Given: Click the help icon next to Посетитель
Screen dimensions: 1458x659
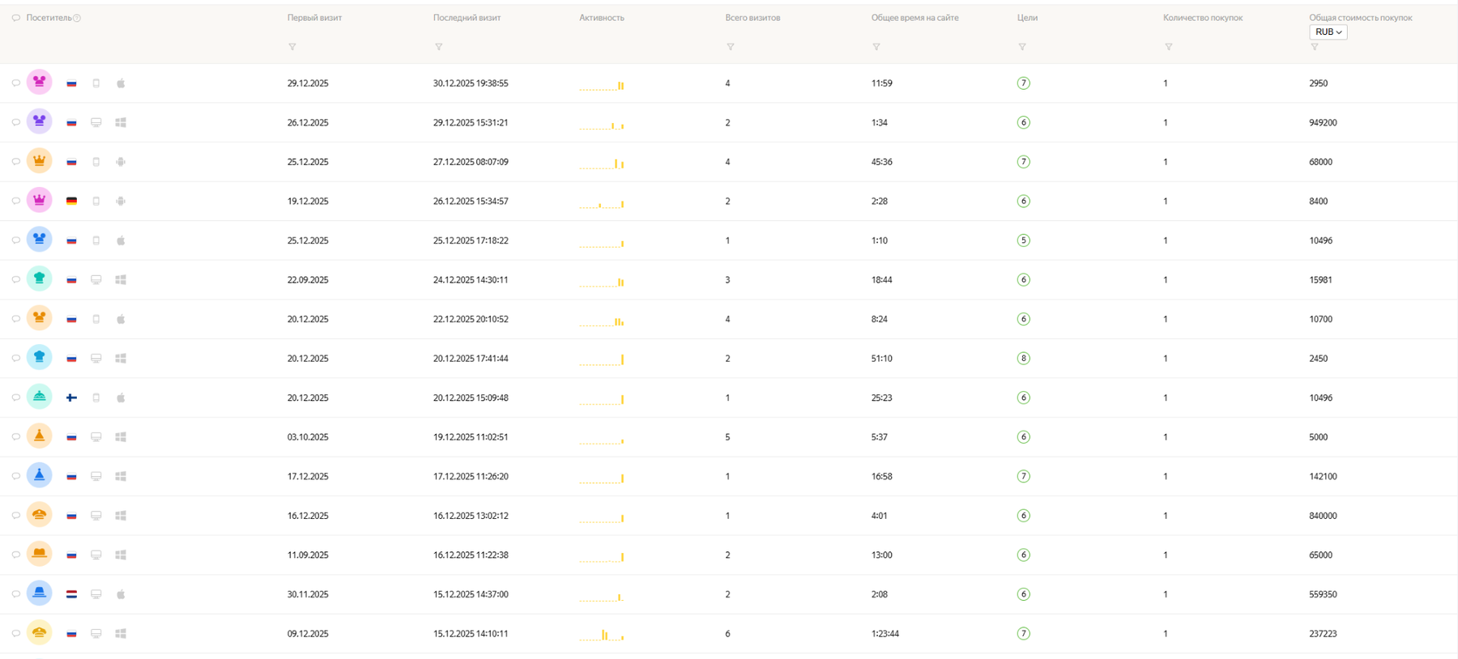Looking at the screenshot, I should pyautogui.click(x=77, y=18).
